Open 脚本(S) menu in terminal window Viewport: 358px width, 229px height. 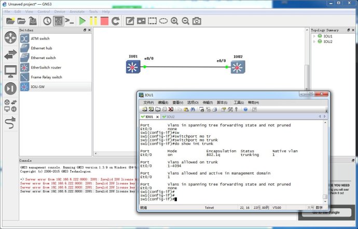pos(222,103)
